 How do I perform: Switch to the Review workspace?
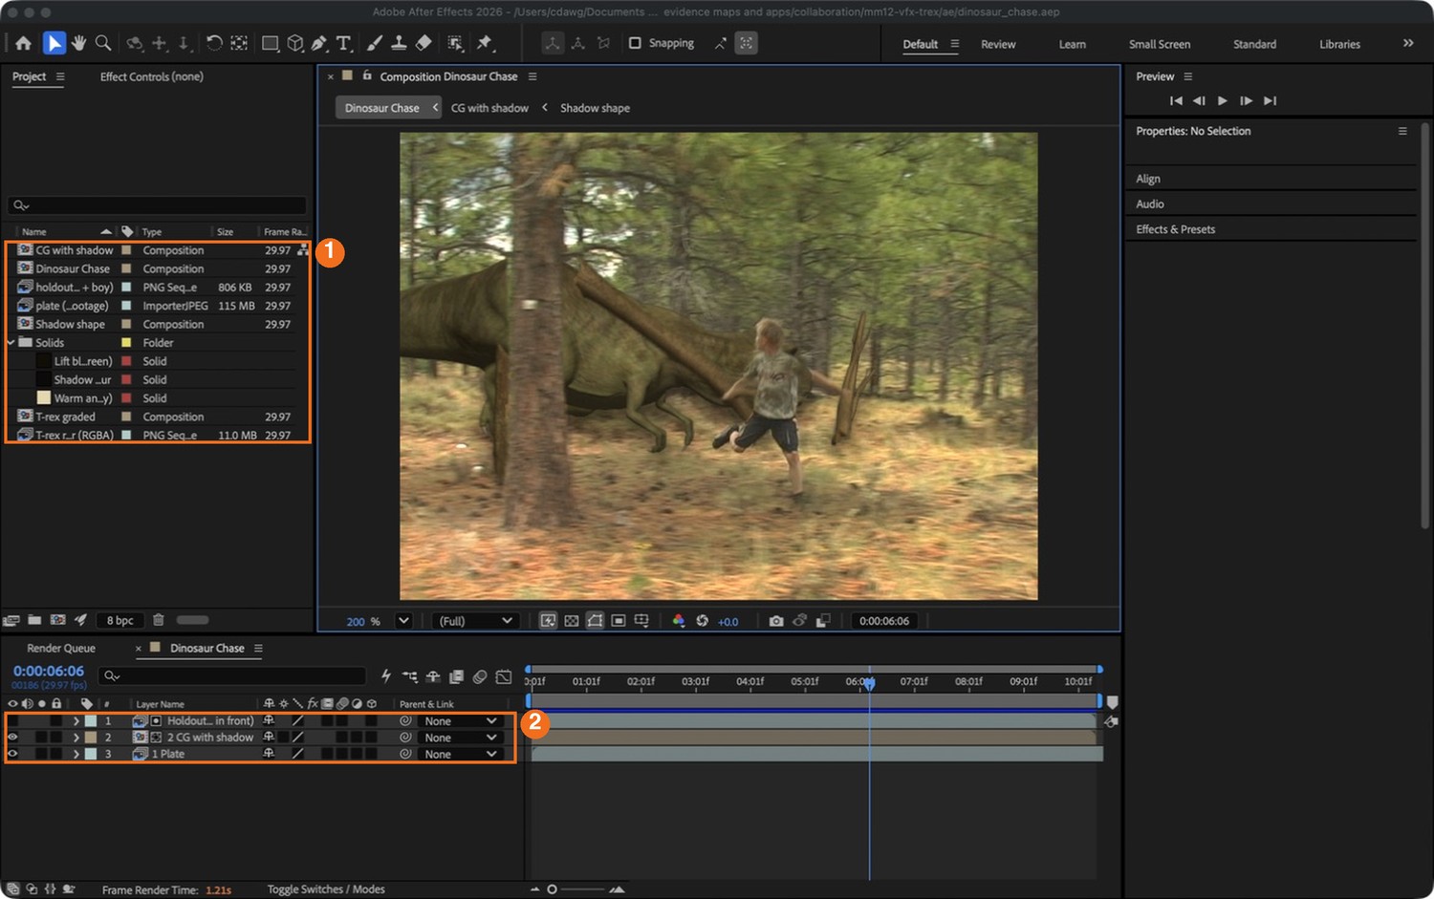click(x=998, y=44)
